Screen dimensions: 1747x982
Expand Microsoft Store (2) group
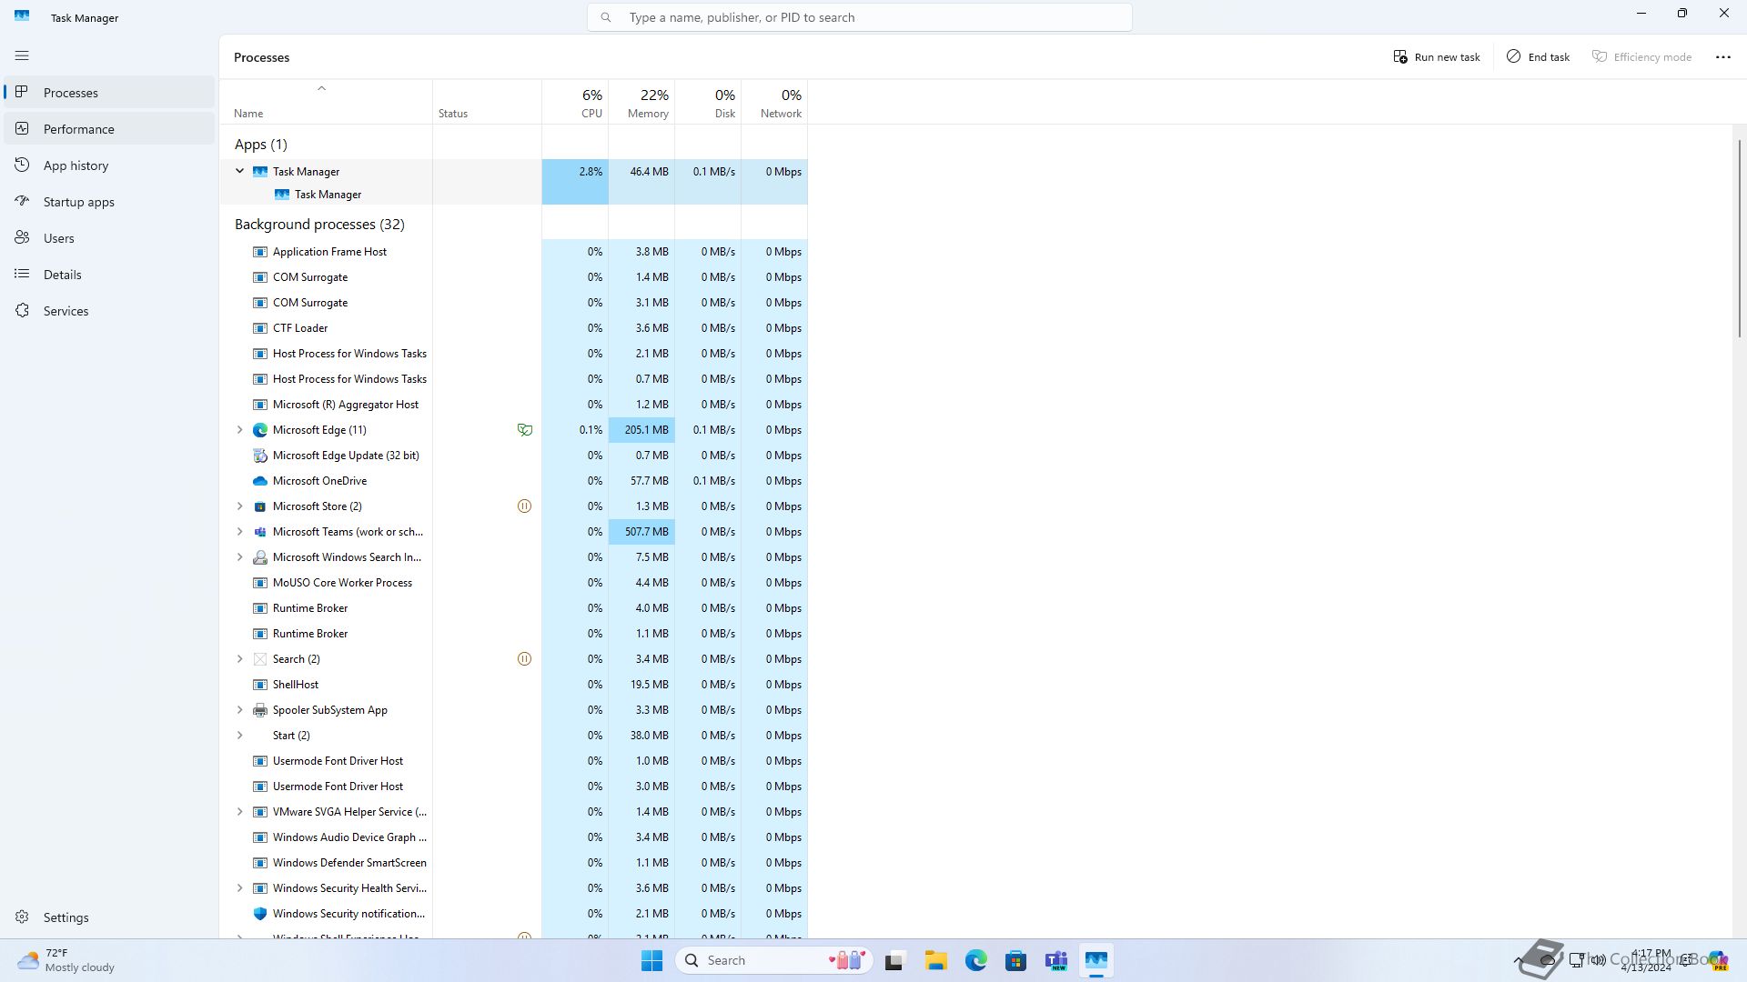pyautogui.click(x=240, y=506)
